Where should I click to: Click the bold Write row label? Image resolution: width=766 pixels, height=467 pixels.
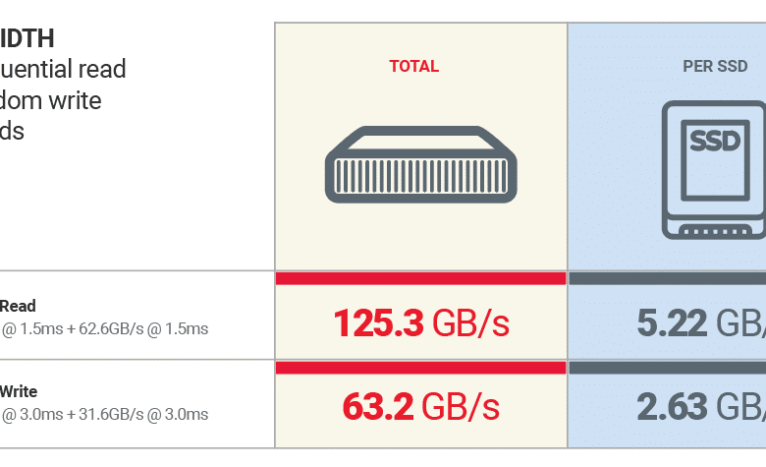18,391
